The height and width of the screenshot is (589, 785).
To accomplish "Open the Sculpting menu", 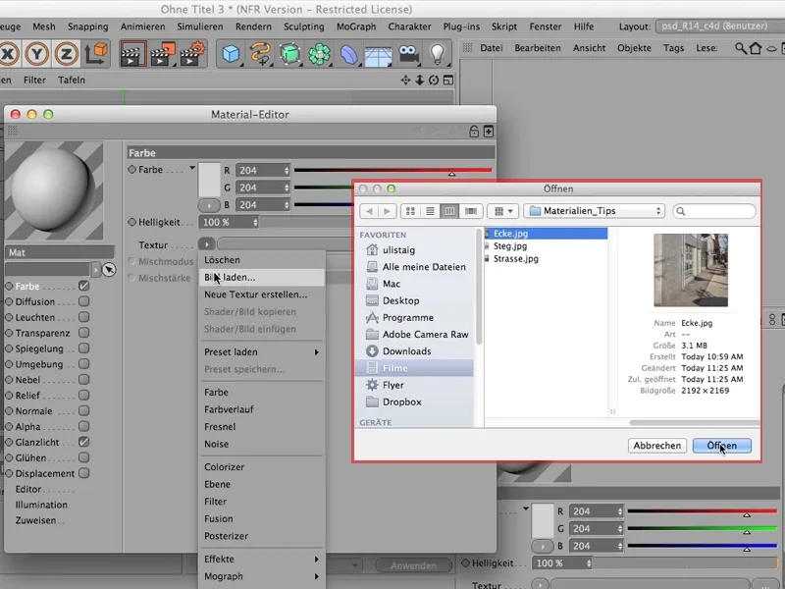I will [x=303, y=27].
